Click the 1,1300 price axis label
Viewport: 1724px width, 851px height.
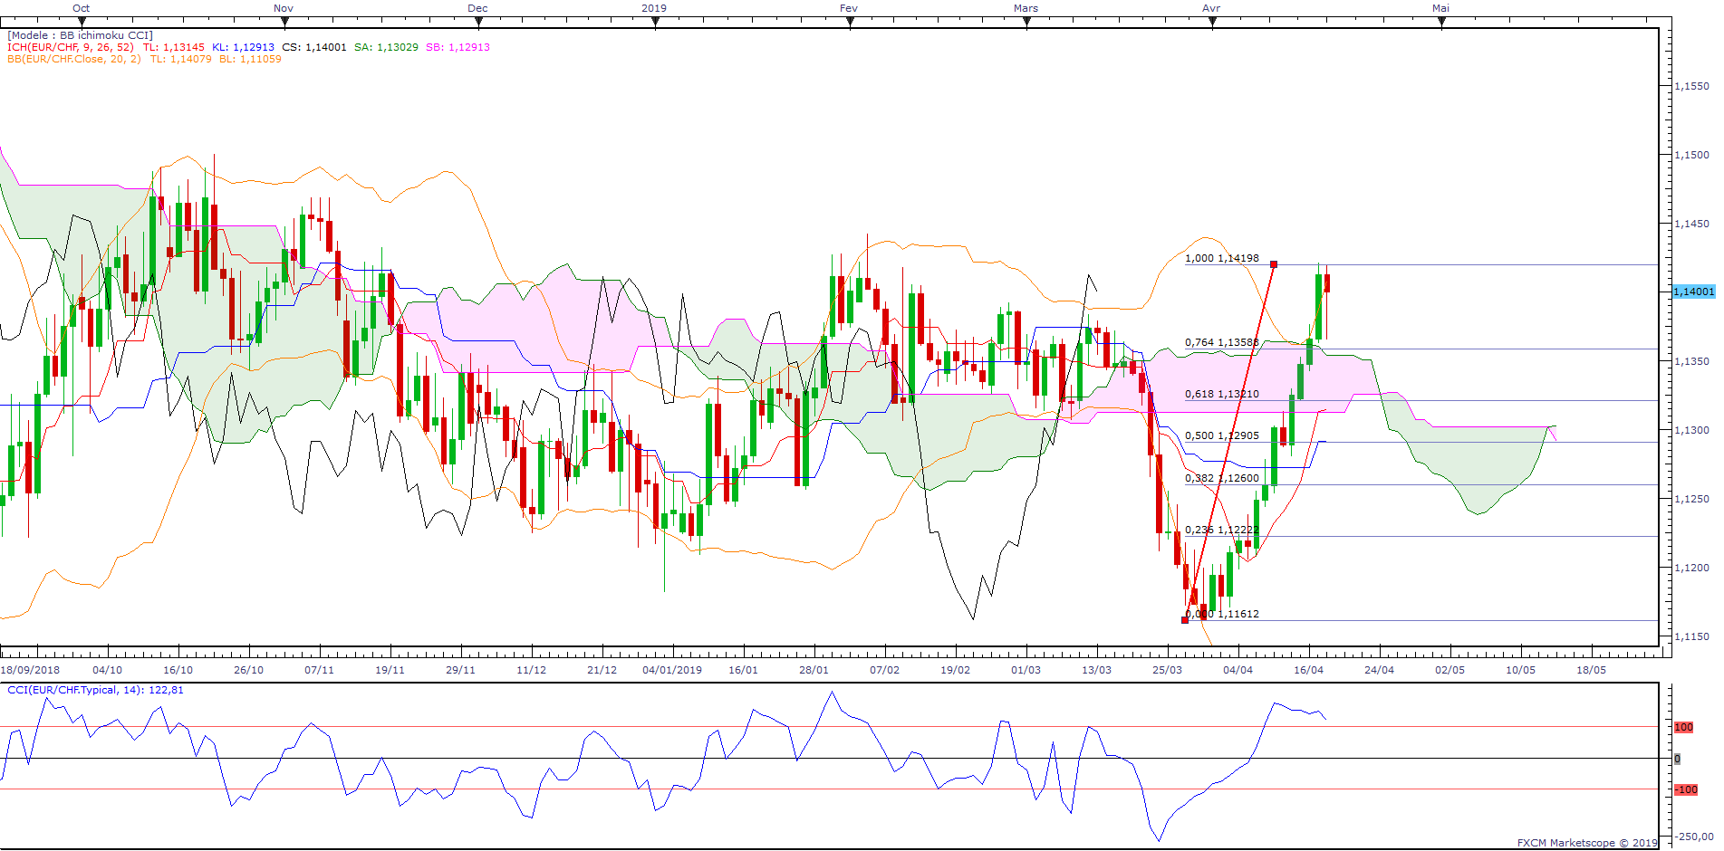click(1691, 430)
